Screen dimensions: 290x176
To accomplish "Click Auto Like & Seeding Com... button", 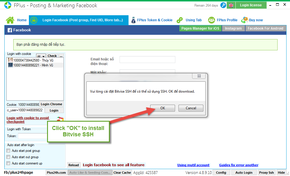I will click(90, 173).
